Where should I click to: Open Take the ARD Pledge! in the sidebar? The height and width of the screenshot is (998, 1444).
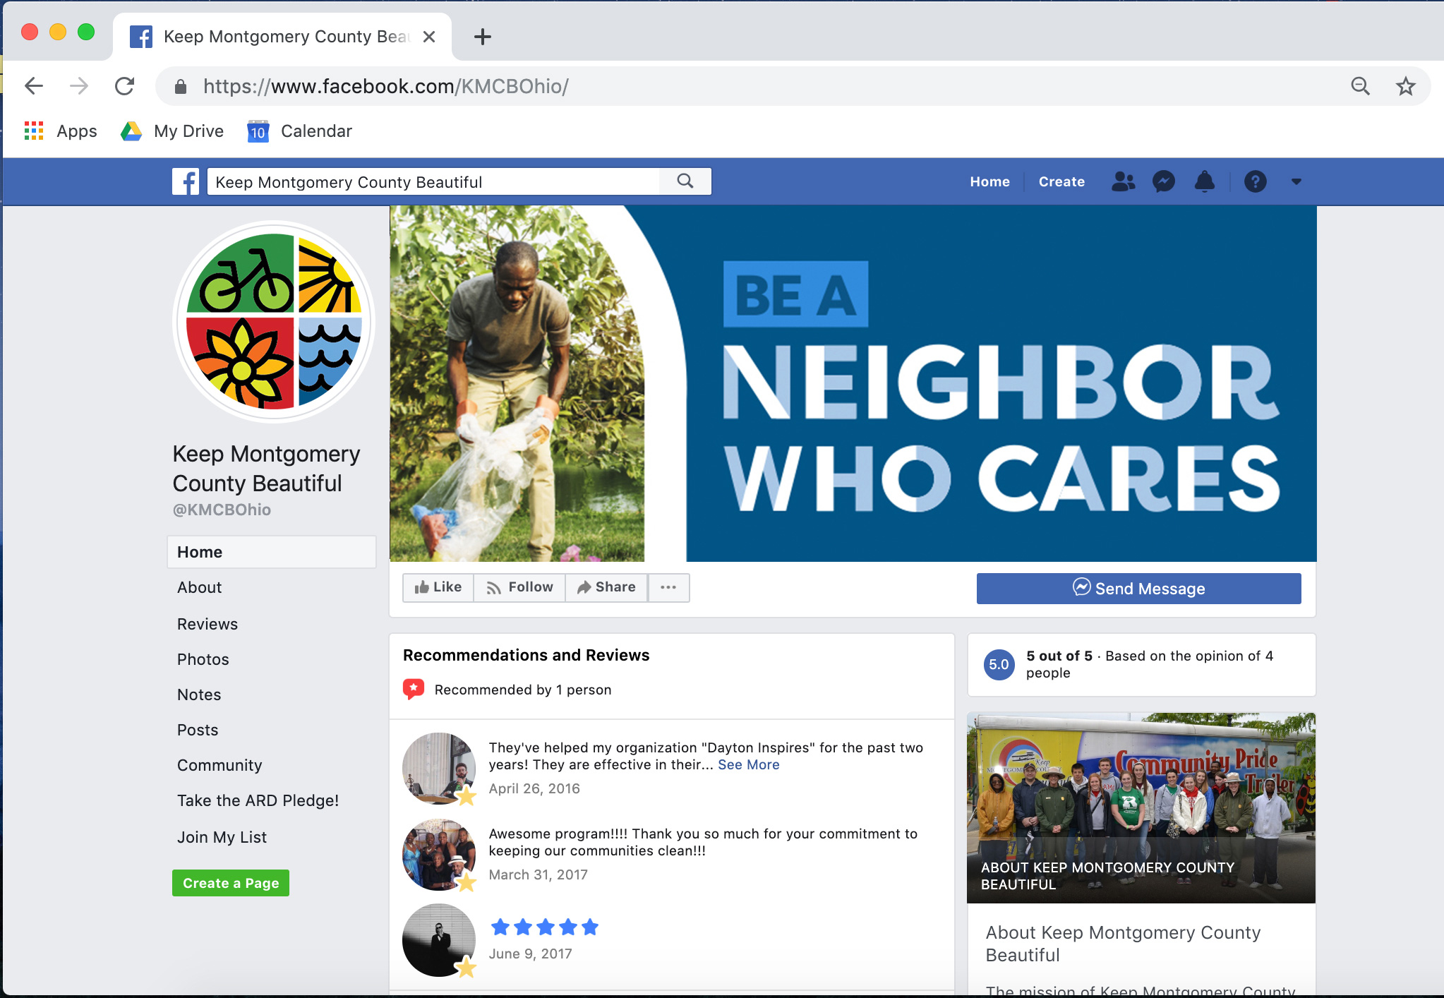point(258,800)
